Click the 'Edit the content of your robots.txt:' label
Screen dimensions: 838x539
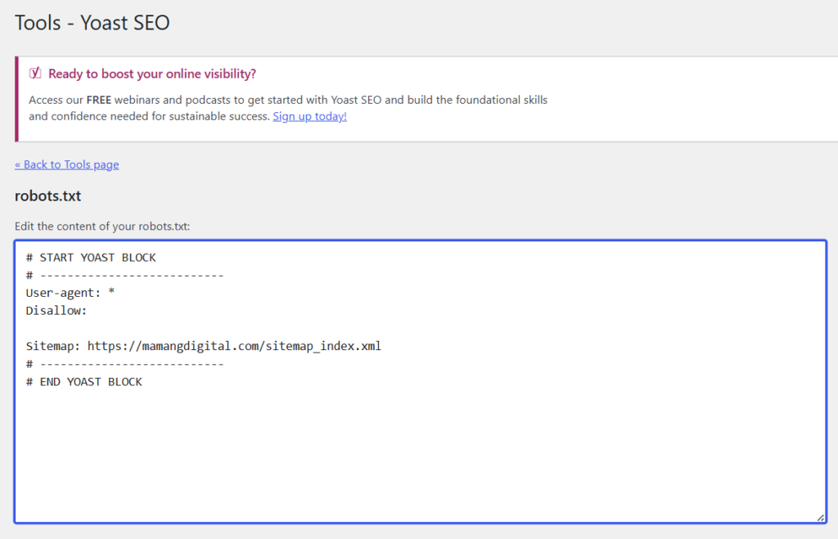coord(102,227)
